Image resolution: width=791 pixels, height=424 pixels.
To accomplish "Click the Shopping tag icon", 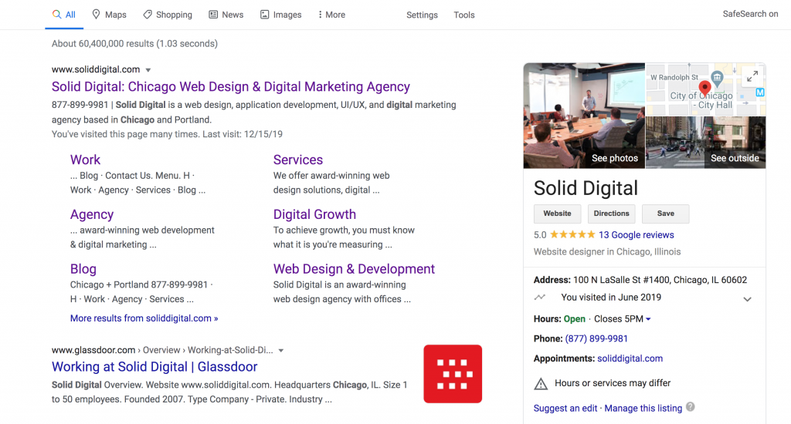I will [x=148, y=15].
